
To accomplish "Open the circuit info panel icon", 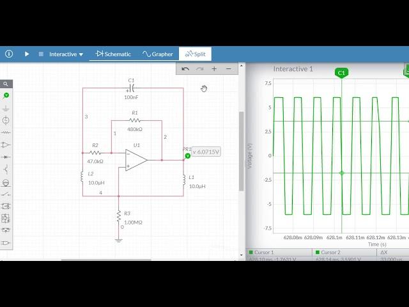I will [x=9, y=54].
